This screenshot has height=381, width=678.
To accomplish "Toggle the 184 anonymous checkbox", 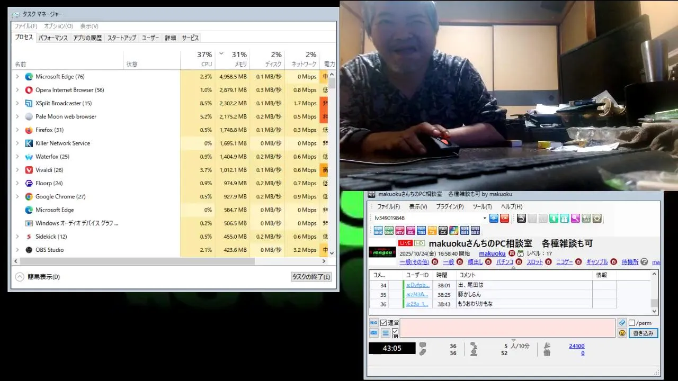I will (395, 332).
